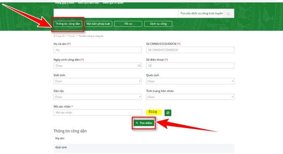Viewport: 283px width, 154px height.
Task: Switch to the Hồ sơ tab
Action: 128,24
